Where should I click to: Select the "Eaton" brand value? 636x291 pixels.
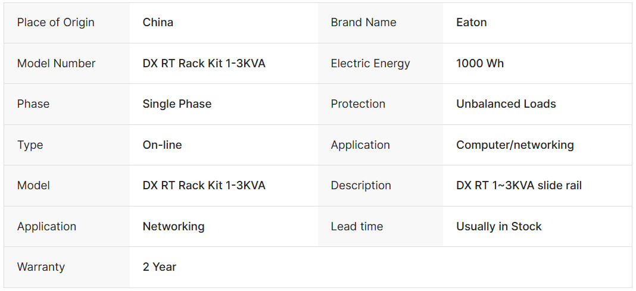tap(471, 23)
